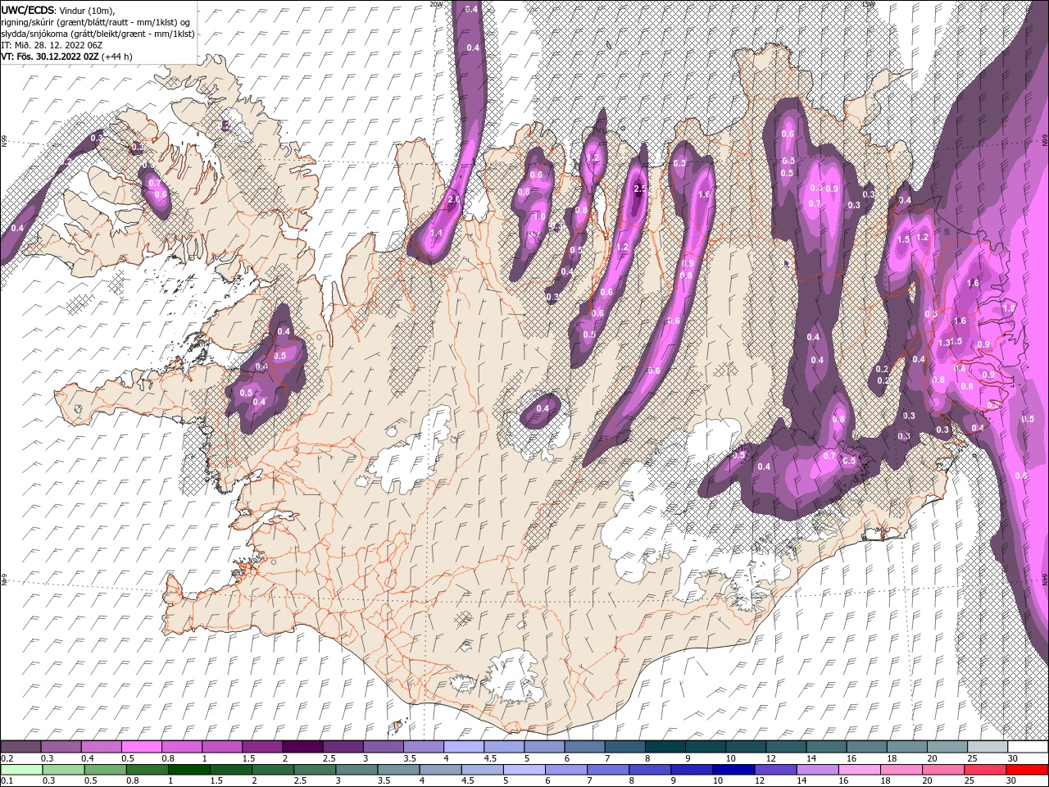This screenshot has height=787, width=1049.
Task: Click the '1.4' precipitation value on the map
Action: pyautogui.click(x=437, y=234)
